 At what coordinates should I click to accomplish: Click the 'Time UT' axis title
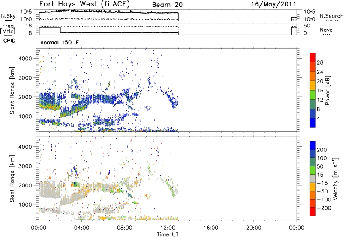168,234
